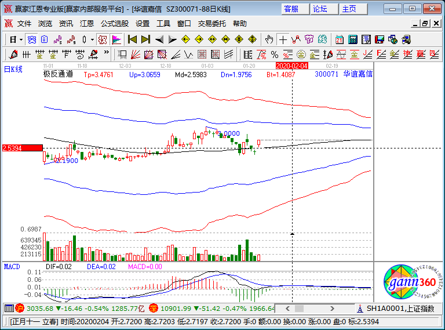Jump to last bar with skip-forward icon
Screen dimensions: 445x330
145,39
